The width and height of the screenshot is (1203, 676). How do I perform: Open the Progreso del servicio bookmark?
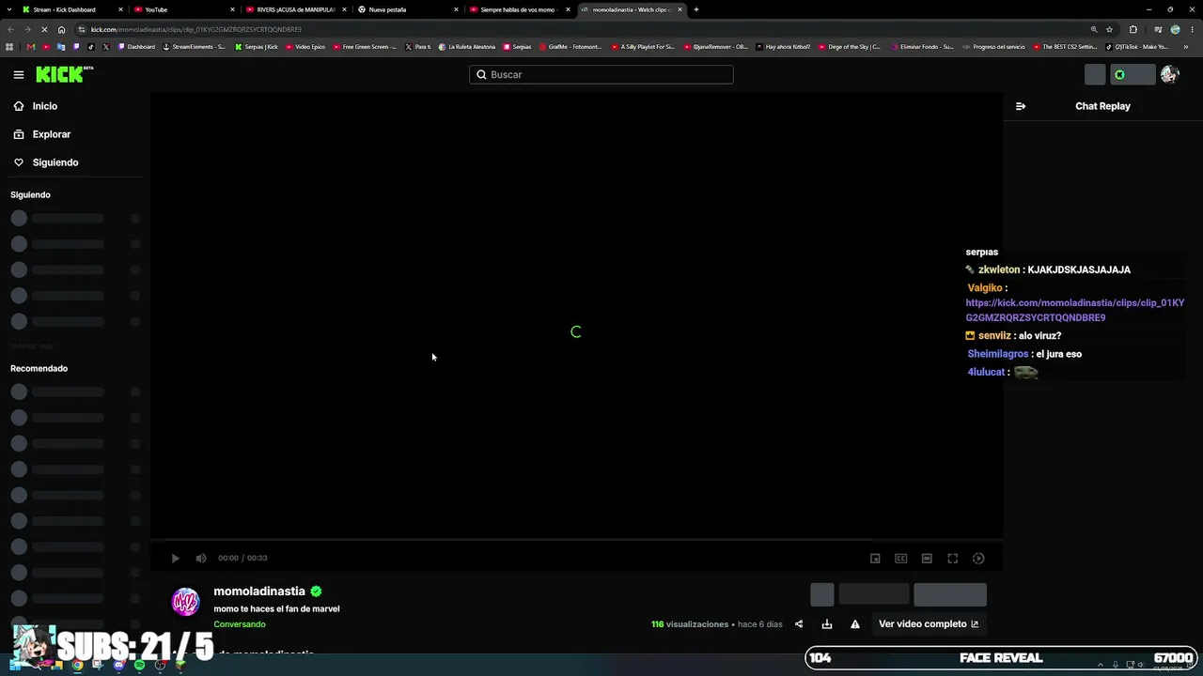[x=993, y=47]
